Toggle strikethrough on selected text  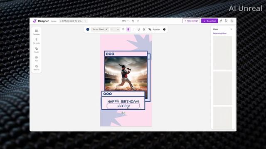(144, 29)
